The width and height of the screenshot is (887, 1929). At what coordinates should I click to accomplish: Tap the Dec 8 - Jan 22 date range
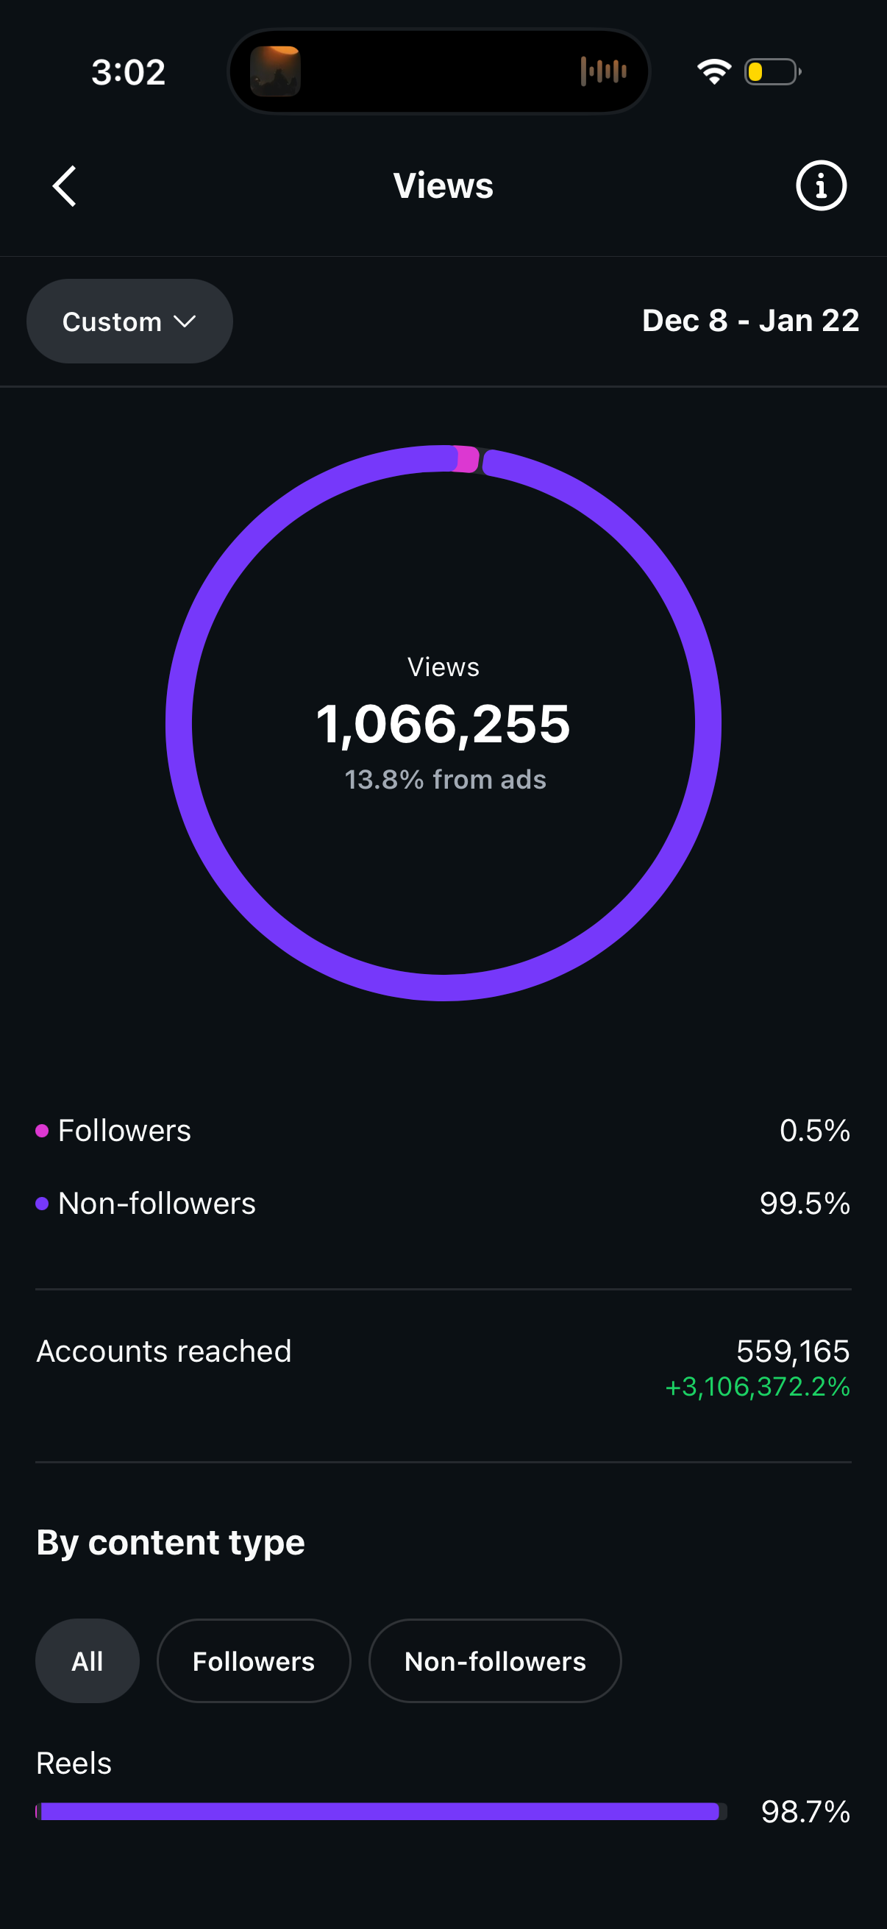[x=750, y=321]
